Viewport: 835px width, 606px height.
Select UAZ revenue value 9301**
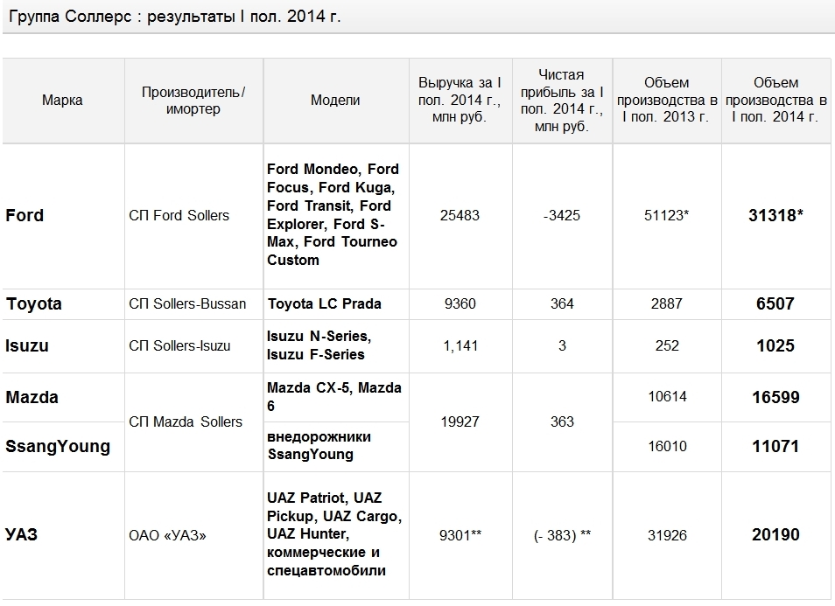460,535
